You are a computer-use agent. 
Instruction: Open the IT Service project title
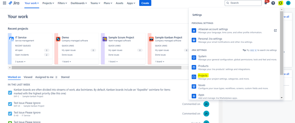click(x=21, y=37)
